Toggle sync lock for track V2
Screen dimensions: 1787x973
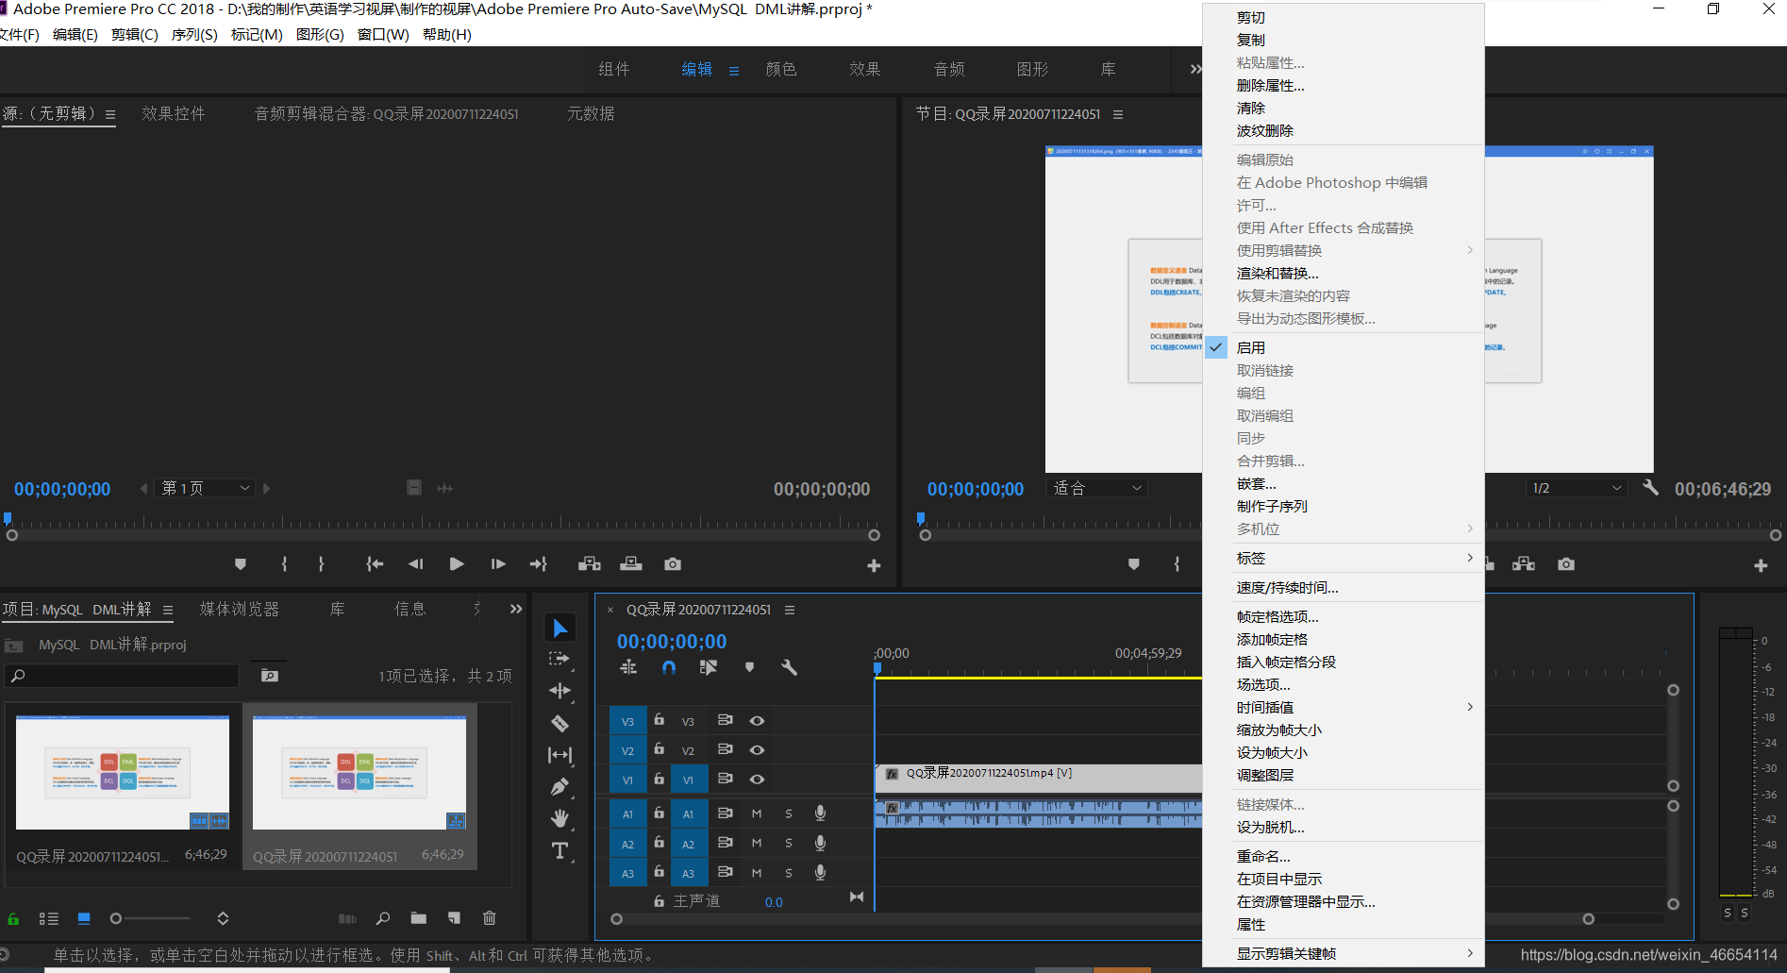point(726,749)
